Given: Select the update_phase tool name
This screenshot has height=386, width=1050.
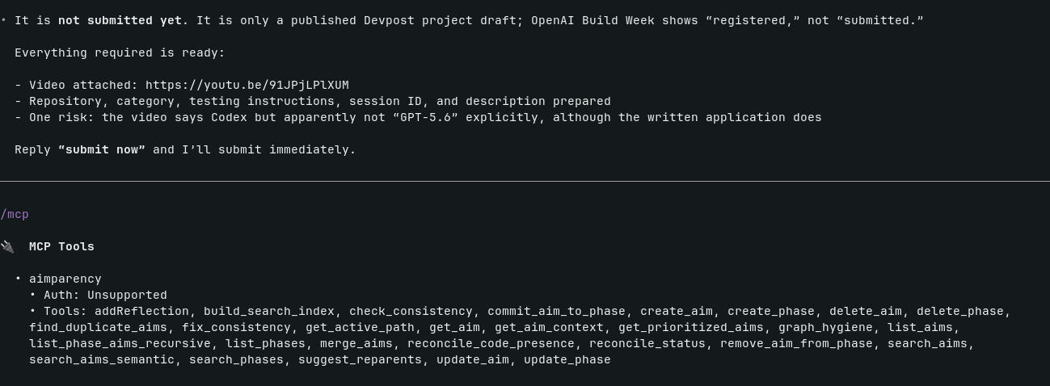Looking at the screenshot, I should click(567, 360).
